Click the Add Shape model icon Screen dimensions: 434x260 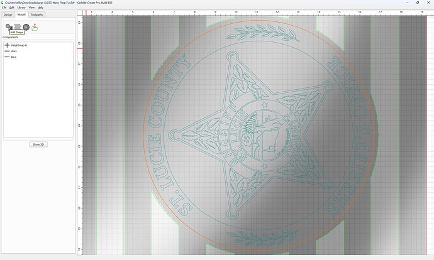click(9, 27)
